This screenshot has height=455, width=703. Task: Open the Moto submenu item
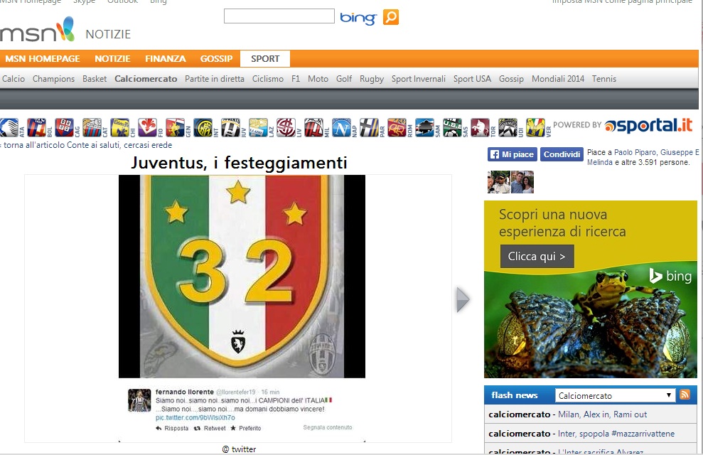[318, 79]
